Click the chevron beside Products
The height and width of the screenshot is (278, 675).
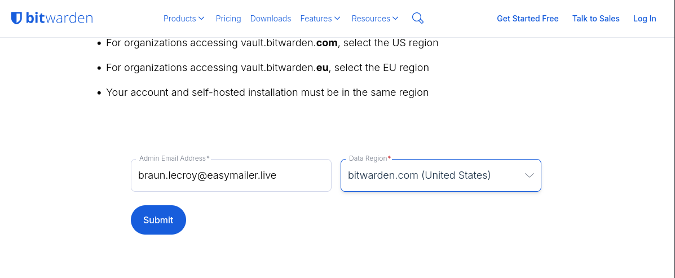click(202, 19)
